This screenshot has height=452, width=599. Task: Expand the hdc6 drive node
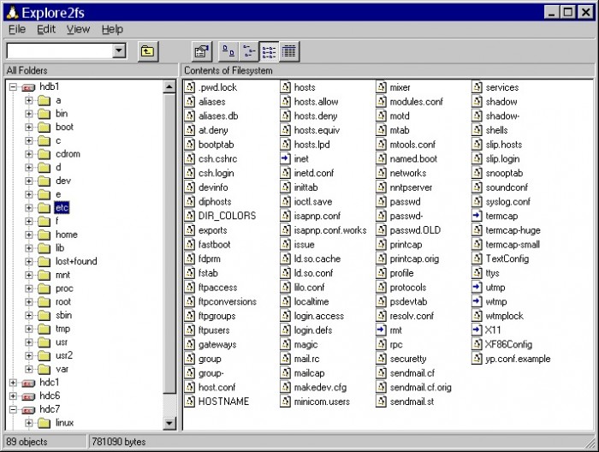(13, 395)
